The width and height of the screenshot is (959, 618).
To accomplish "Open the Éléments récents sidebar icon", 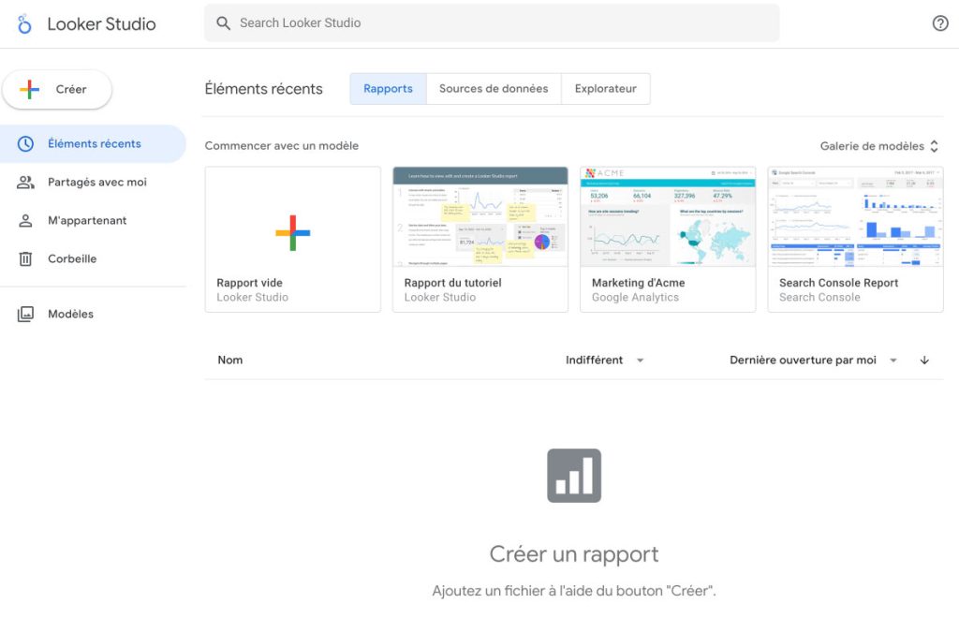I will 25,143.
